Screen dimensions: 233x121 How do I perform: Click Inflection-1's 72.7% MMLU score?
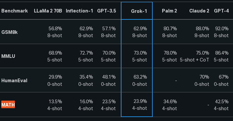(86, 53)
